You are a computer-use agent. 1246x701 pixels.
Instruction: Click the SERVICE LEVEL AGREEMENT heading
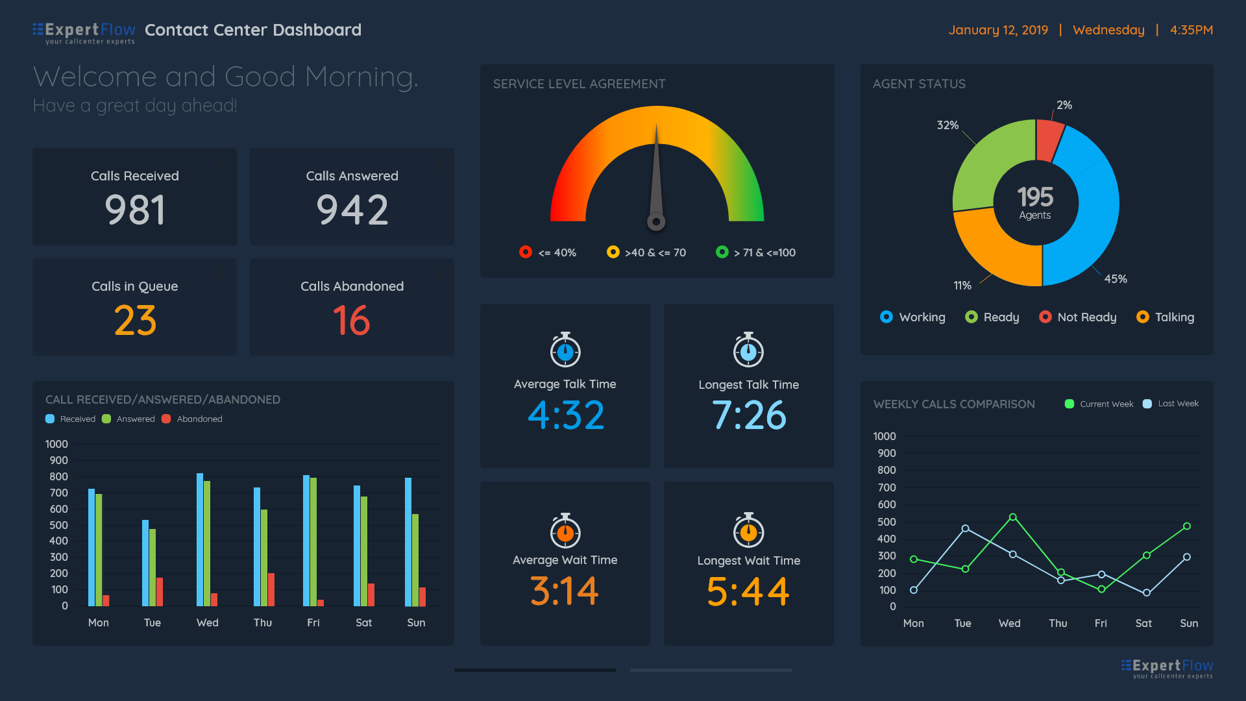tap(580, 84)
